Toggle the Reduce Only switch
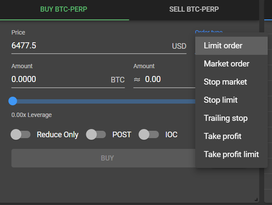This screenshot has height=205, width=272. [x=21, y=135]
